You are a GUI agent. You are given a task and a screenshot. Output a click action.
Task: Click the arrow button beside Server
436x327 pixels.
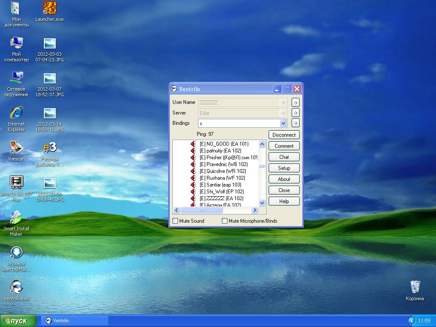[295, 113]
